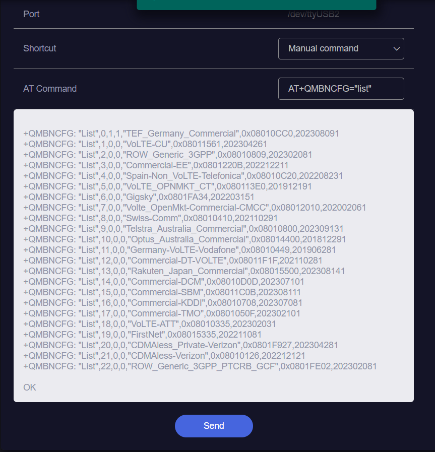Open the Manual command shortcut dropdown

tap(341, 48)
